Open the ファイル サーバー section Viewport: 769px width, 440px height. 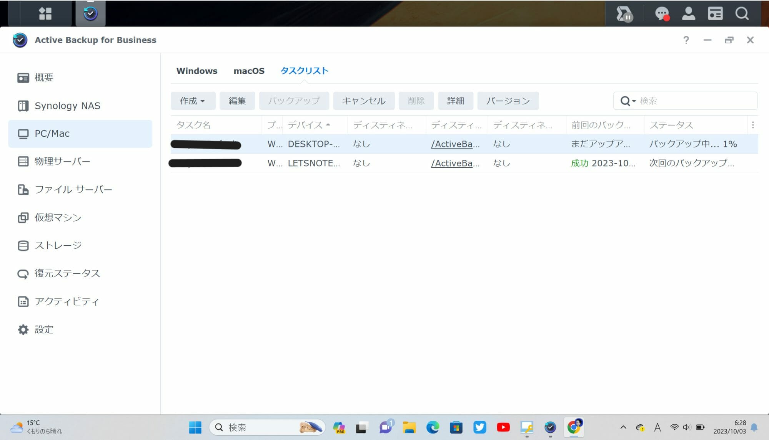80,189
